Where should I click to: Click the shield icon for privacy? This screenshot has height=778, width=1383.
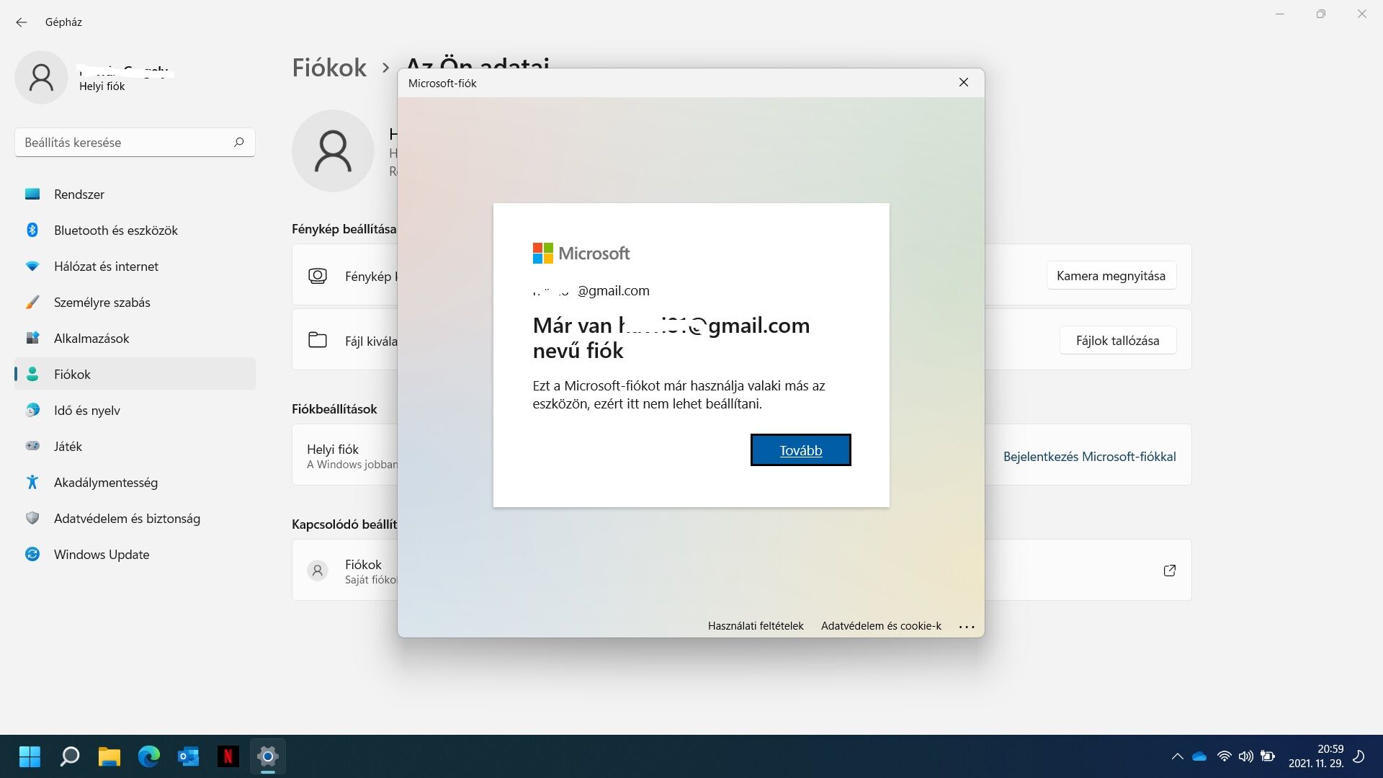pyautogui.click(x=32, y=518)
